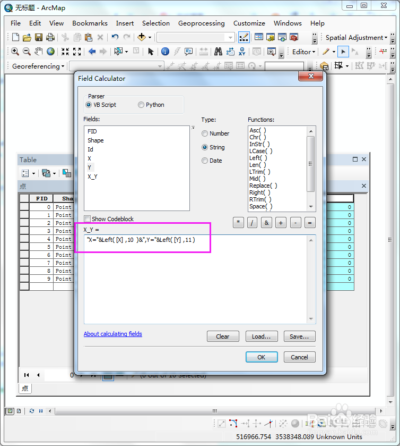Select the Identify tool
Viewport: 400px width, 446px height.
(165, 52)
